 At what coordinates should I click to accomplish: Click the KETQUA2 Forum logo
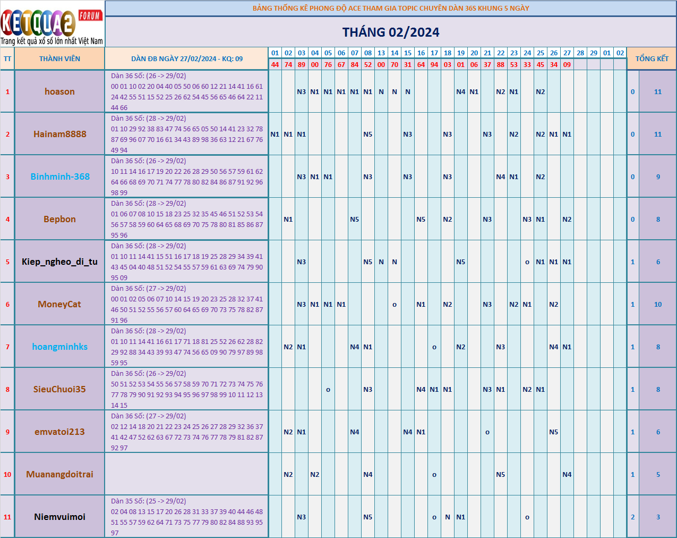pos(52,24)
